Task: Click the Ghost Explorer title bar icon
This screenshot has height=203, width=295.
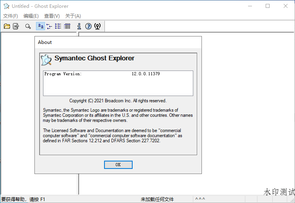Action: [x=6, y=6]
